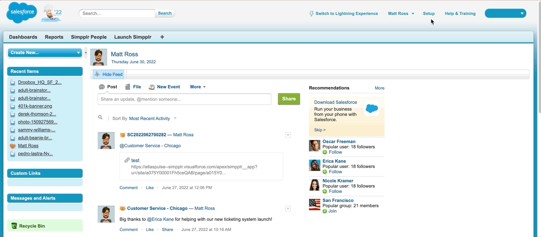Click the green plus icon to join San Francisco
Viewport: 541px width, 237px height.
tap(325, 211)
